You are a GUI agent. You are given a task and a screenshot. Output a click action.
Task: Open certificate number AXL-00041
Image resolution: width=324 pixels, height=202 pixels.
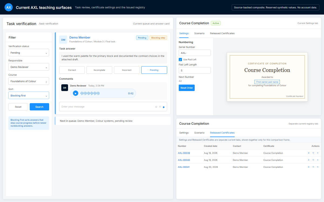pyautogui.click(x=184, y=167)
